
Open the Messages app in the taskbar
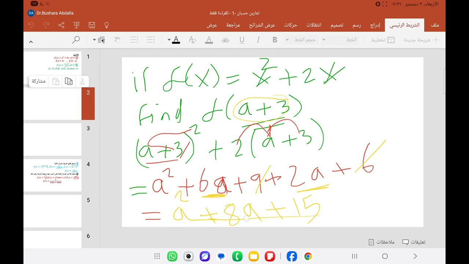[221, 256]
